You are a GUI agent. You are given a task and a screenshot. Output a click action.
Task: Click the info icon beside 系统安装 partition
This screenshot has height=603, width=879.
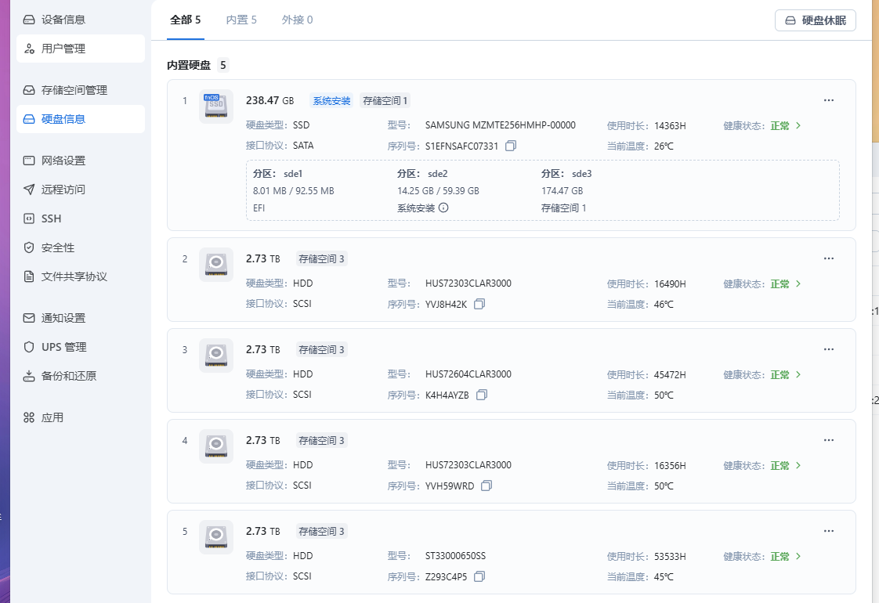click(x=443, y=208)
